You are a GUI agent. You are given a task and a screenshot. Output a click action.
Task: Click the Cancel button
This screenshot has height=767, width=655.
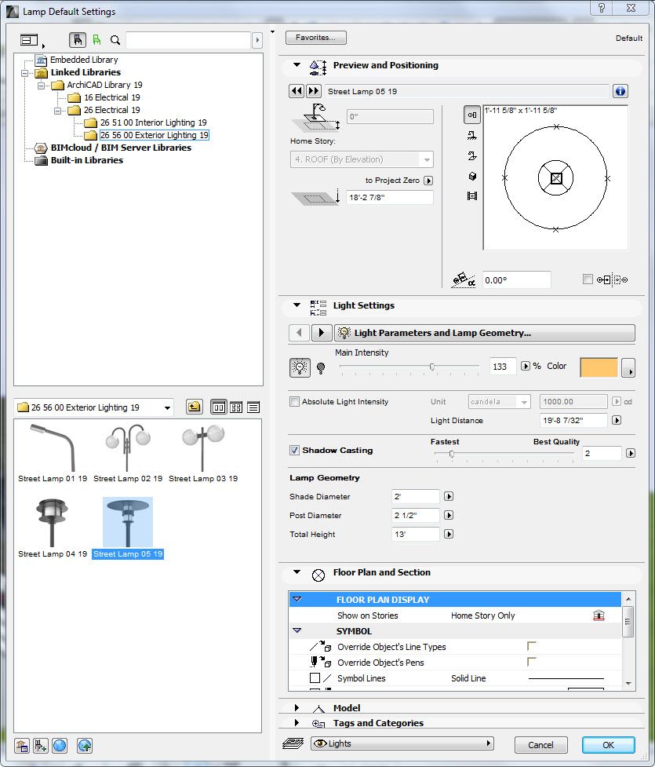[540, 745]
